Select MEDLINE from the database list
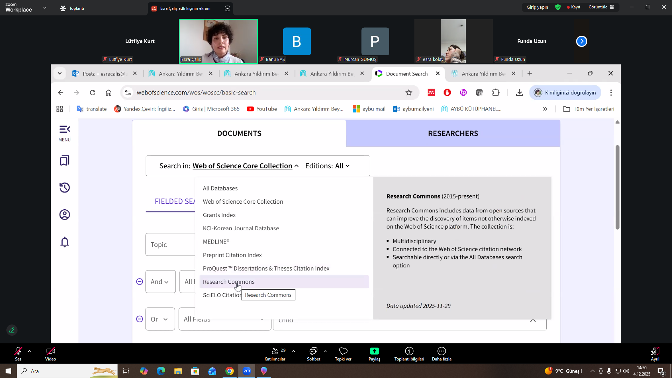 pos(216,241)
